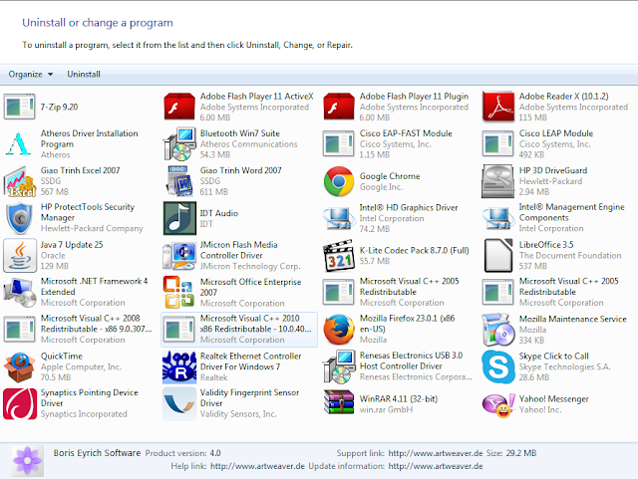Click the Mozilla Maintenance Service icon

click(498, 330)
